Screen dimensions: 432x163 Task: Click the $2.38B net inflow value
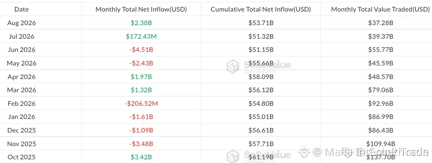click(141, 23)
